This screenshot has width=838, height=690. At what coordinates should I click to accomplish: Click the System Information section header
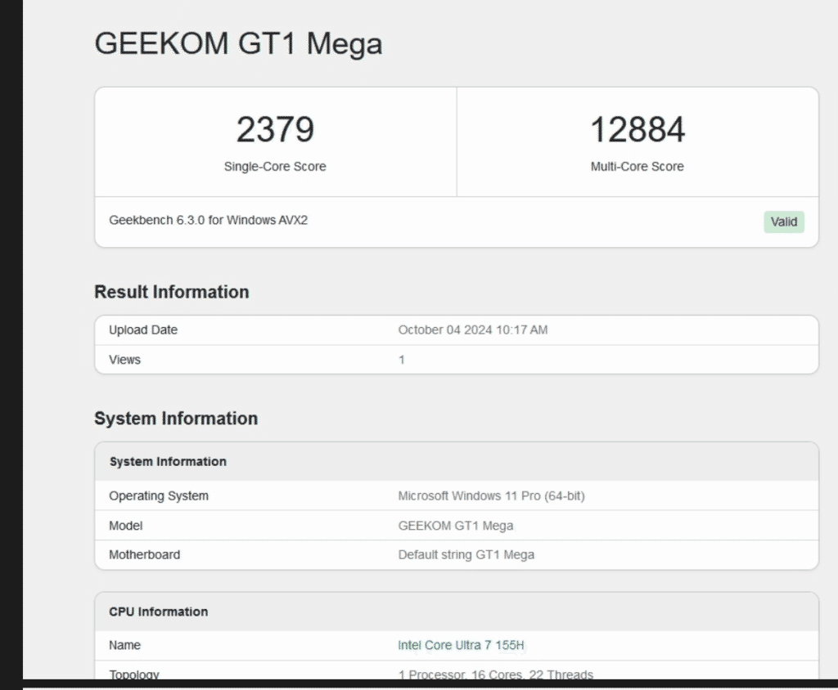tap(168, 461)
